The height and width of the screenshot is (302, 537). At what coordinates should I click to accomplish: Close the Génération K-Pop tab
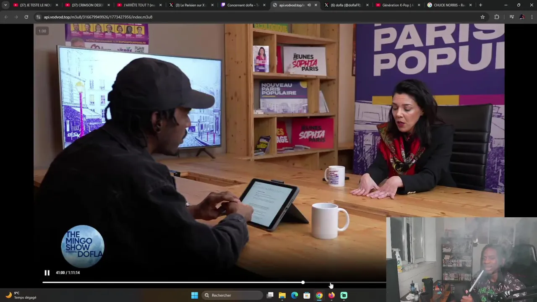pos(419,5)
